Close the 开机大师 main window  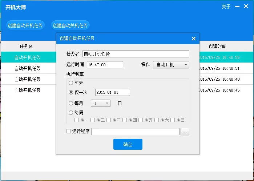[246, 6]
